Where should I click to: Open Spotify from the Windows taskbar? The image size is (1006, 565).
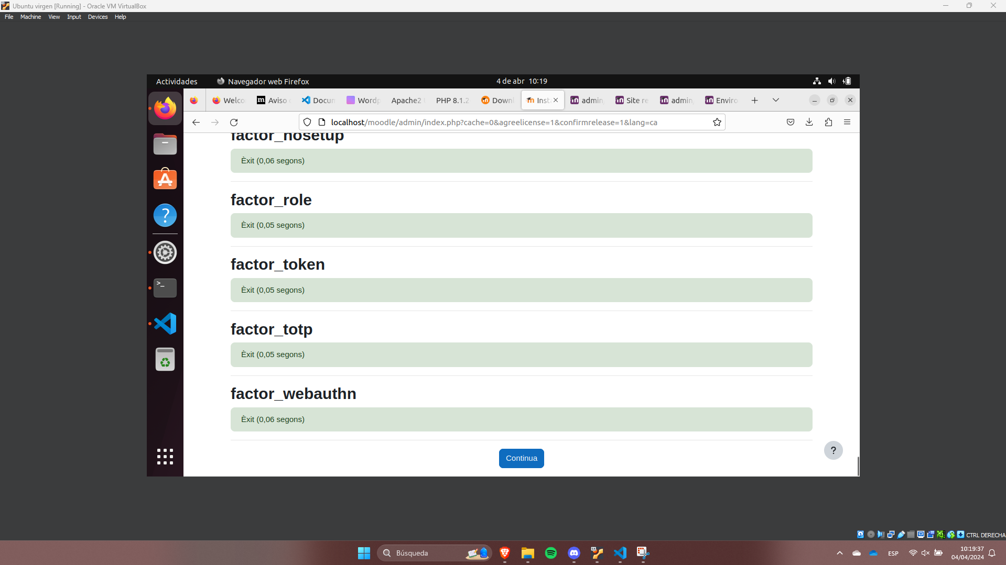coord(550,552)
